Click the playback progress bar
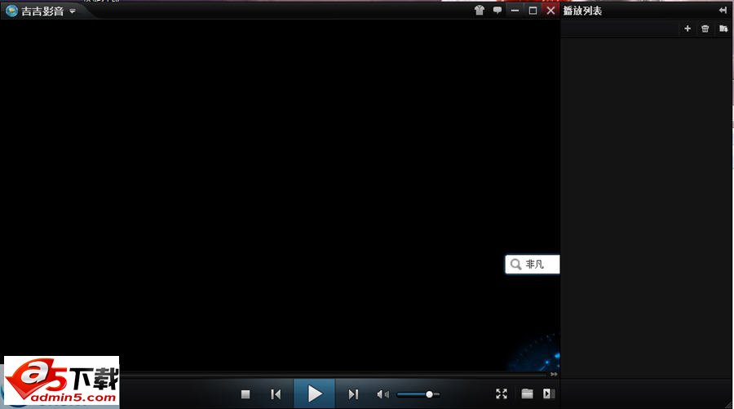This screenshot has width=734, height=409. (333, 375)
